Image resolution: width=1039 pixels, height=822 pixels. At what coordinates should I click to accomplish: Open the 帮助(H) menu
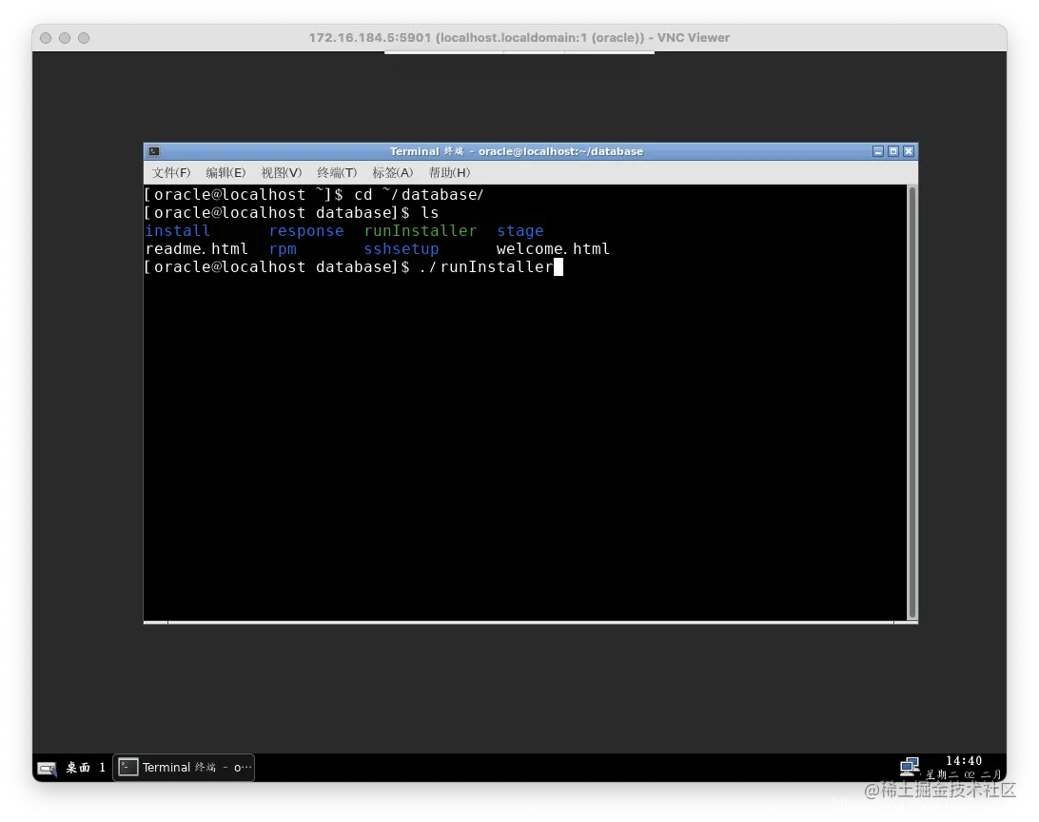449,173
